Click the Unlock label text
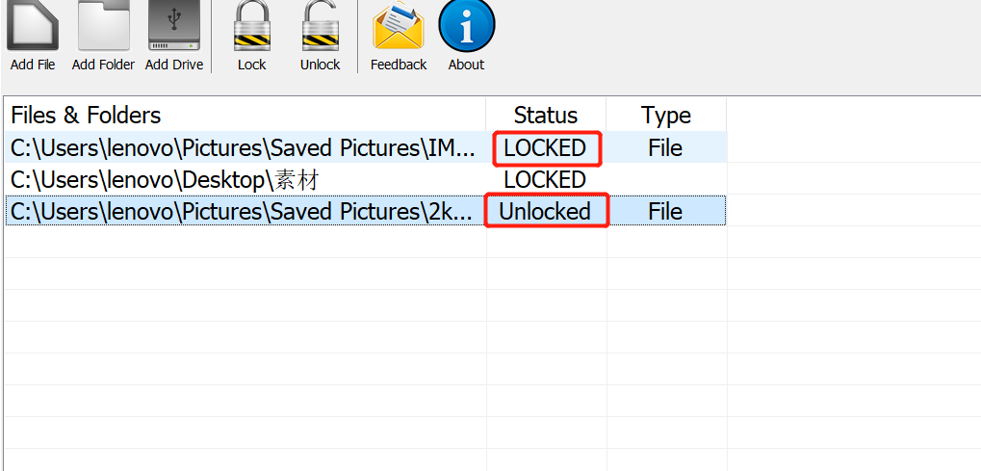 pos(320,65)
